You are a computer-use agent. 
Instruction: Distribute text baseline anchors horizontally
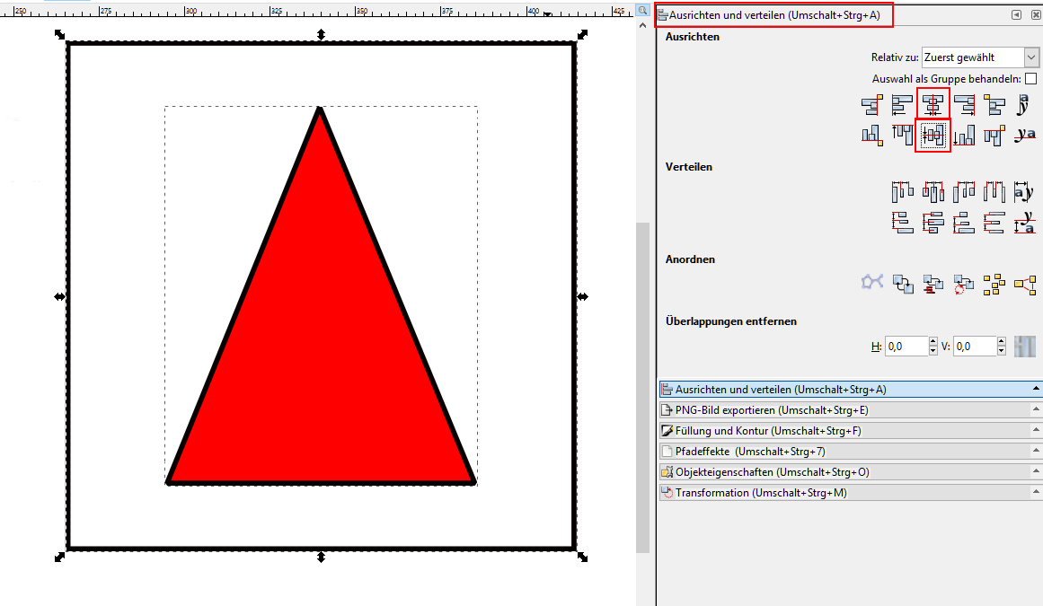pyautogui.click(x=1024, y=192)
